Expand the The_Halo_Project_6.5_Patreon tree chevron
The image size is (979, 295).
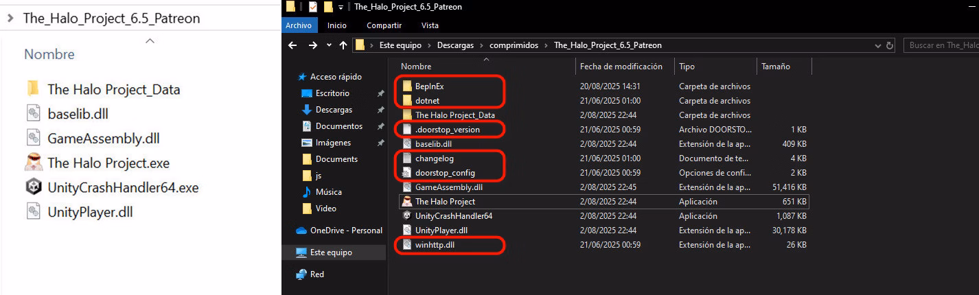[10, 18]
